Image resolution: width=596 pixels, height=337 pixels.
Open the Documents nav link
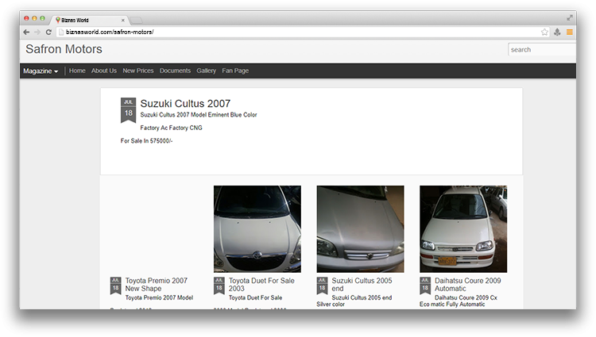click(x=175, y=71)
